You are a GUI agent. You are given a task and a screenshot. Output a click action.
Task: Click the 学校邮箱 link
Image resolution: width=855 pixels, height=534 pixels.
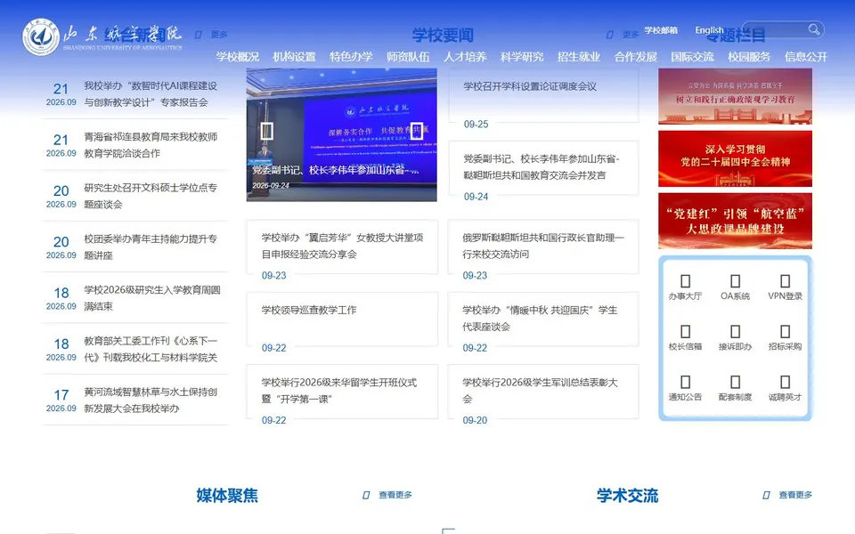pyautogui.click(x=661, y=30)
